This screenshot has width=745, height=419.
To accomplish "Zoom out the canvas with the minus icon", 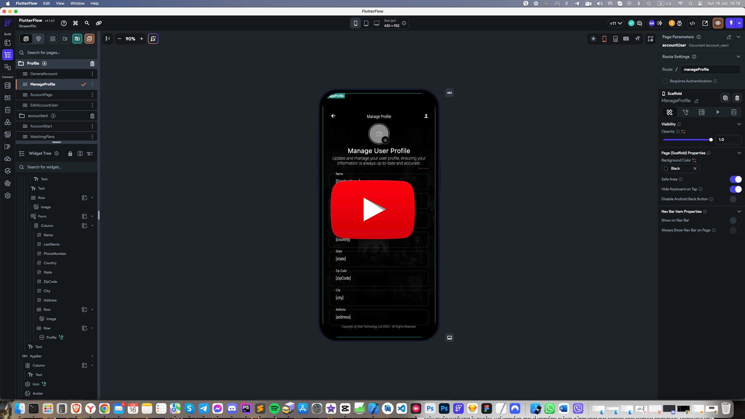I will 119,39.
